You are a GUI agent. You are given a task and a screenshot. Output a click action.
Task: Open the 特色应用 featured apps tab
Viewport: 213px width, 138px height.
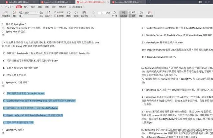[x=63, y=7]
